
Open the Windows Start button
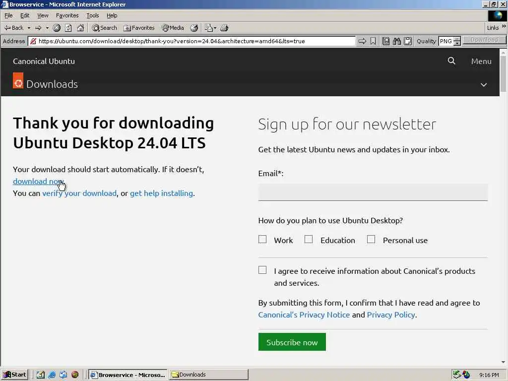(14, 375)
